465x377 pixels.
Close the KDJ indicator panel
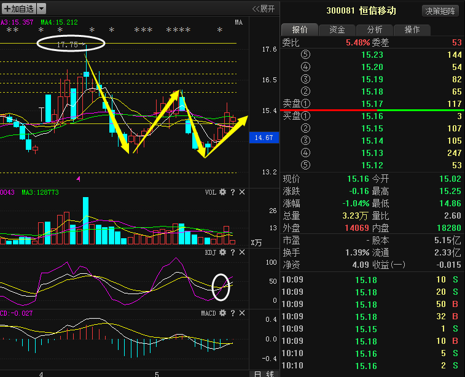tap(242, 252)
